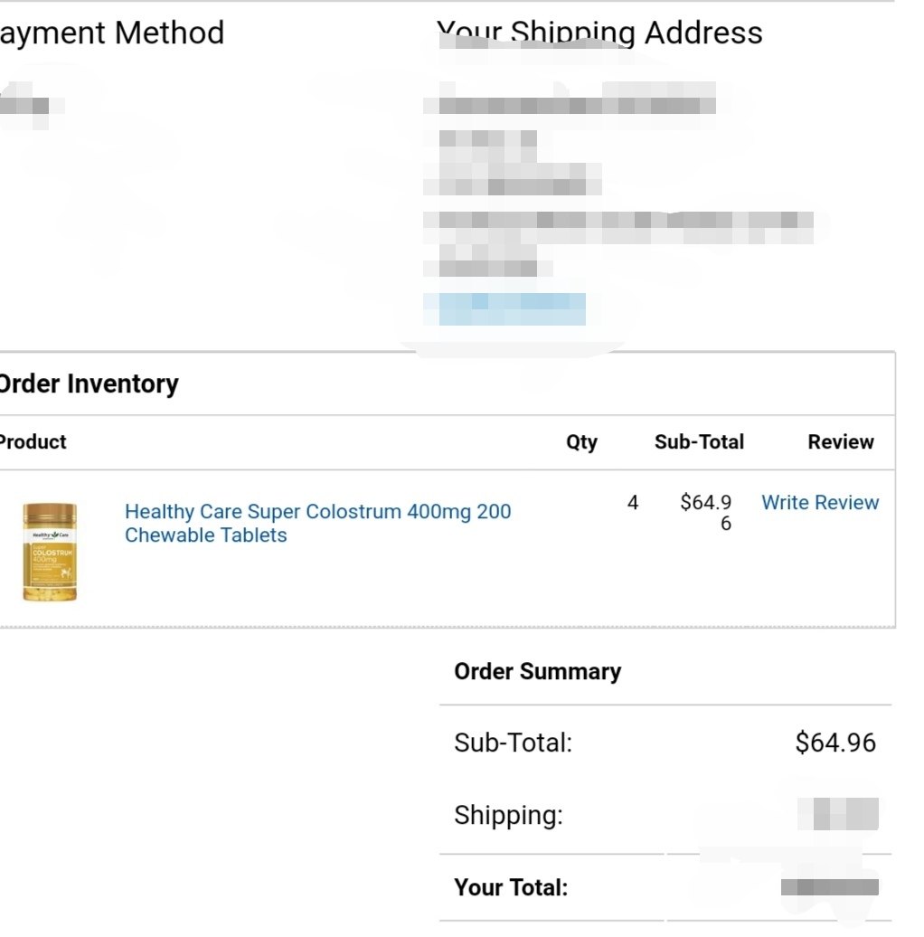Click the Shipping label in Order Summary
The image size is (924, 937).
[x=508, y=815]
